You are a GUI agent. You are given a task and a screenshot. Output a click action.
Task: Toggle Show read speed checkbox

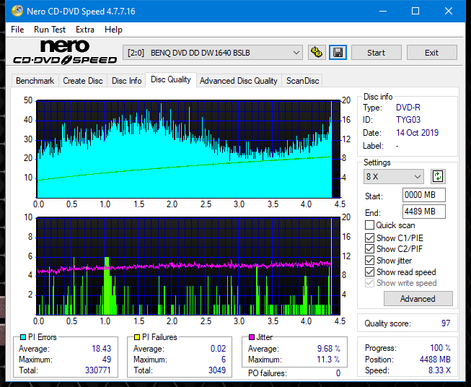point(369,271)
